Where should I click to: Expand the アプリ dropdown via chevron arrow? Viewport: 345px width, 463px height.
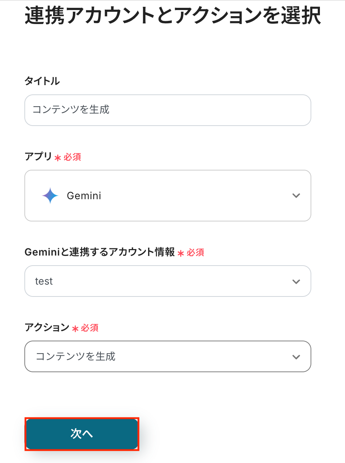pyautogui.click(x=296, y=196)
